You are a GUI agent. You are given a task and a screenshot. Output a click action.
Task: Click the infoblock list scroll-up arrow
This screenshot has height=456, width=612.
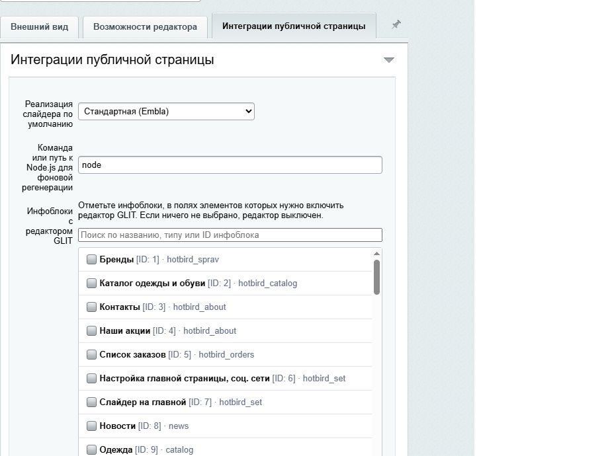click(x=376, y=254)
